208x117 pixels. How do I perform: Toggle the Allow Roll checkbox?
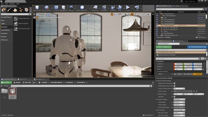[175, 97]
